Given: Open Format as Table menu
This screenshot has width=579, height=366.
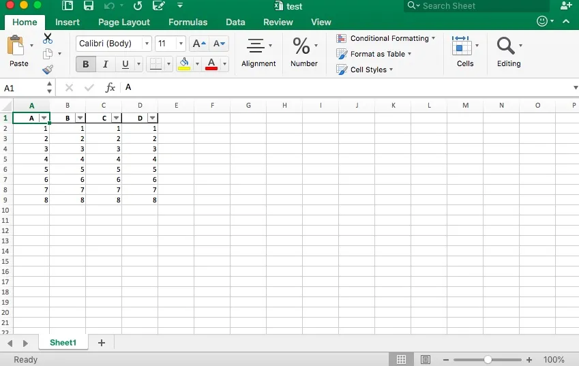Looking at the screenshot, I should (374, 54).
